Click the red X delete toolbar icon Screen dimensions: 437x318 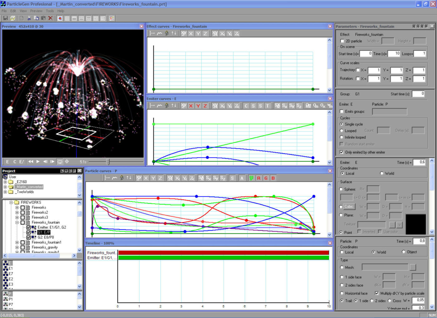51,18
